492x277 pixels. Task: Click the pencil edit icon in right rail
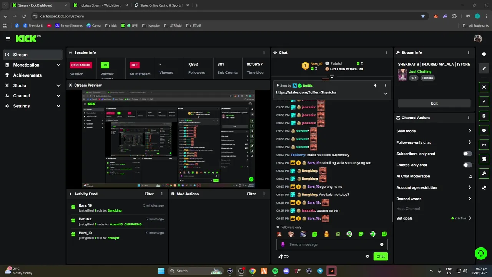click(x=484, y=68)
